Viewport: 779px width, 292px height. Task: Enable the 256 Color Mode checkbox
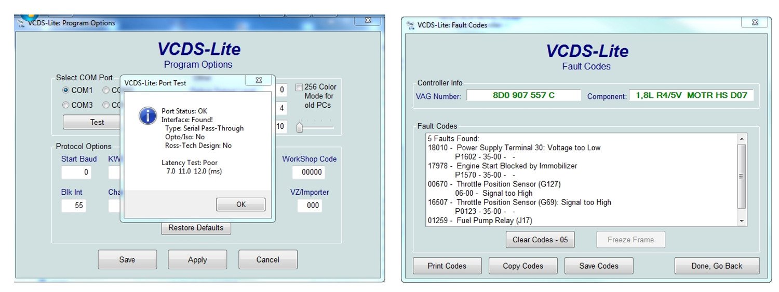click(x=299, y=87)
